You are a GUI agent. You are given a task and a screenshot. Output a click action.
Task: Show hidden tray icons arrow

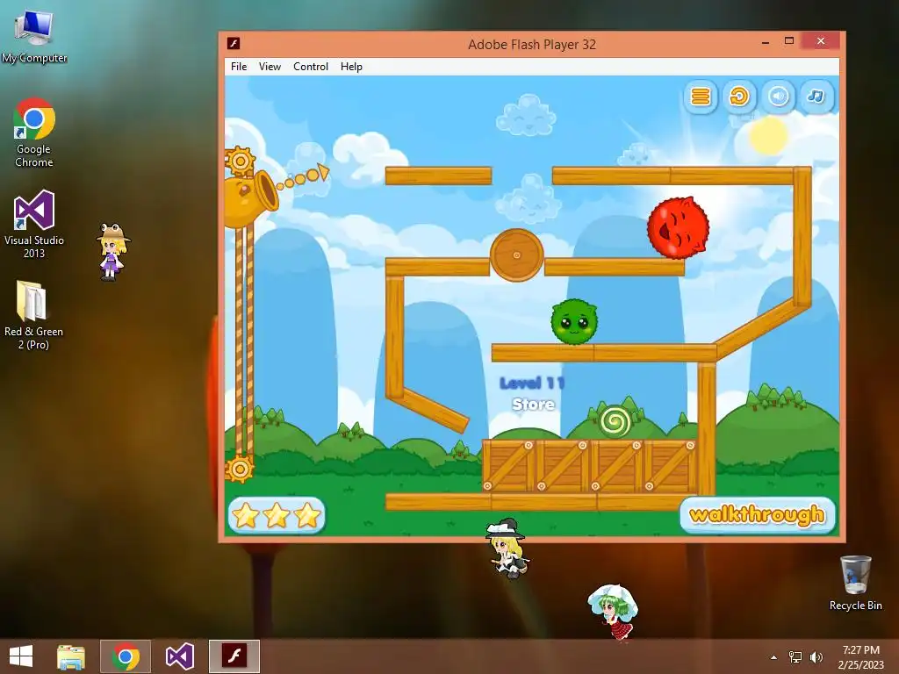[774, 657]
